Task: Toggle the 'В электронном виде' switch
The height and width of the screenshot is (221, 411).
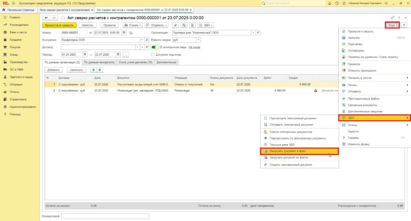Action: (155, 47)
